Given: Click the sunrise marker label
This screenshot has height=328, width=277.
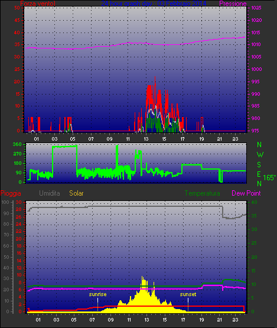Looking at the screenshot, I should click(97, 294).
